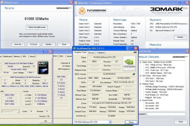Click the Futuremark orange logo

pyautogui.click(x=82, y=11)
